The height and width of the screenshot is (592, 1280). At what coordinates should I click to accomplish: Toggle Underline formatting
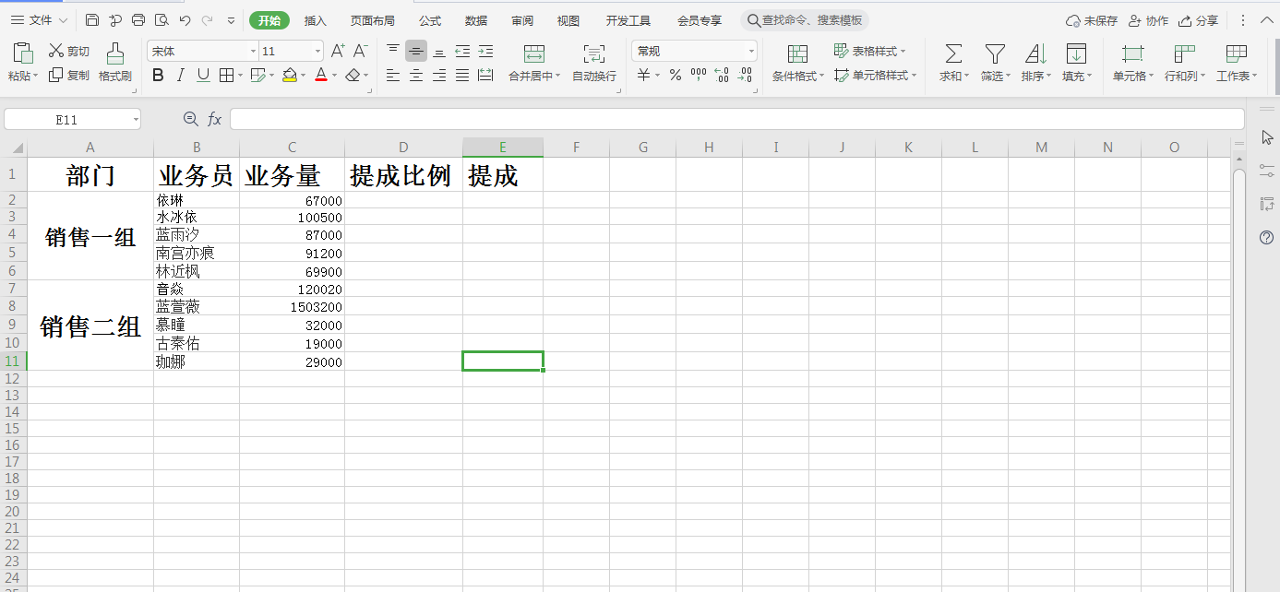pos(204,76)
